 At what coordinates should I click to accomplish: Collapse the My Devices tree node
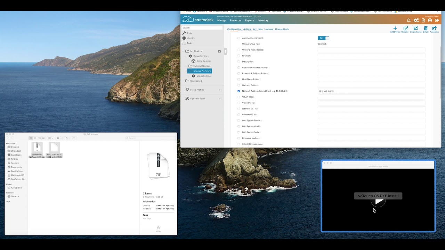[x=183, y=51]
